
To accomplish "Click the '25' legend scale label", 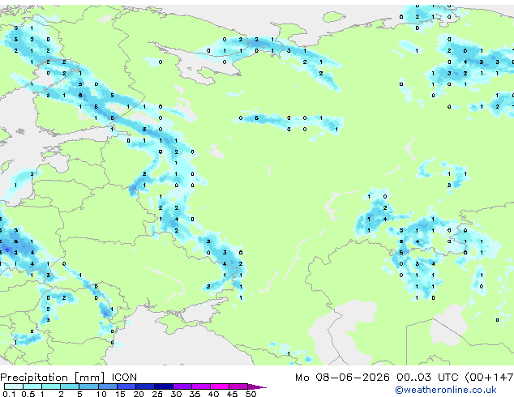I will pos(157,394).
